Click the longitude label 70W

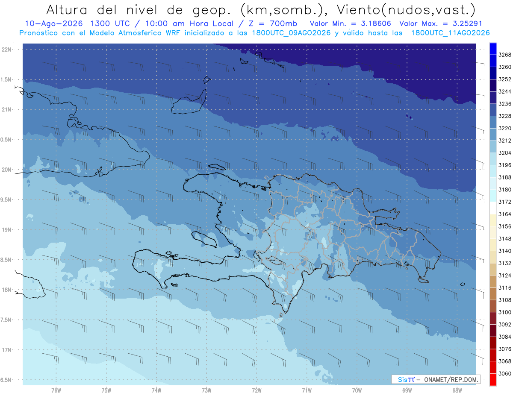[x=357, y=390]
